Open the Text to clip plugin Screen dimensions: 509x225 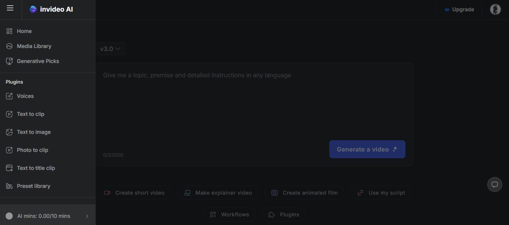tap(30, 114)
